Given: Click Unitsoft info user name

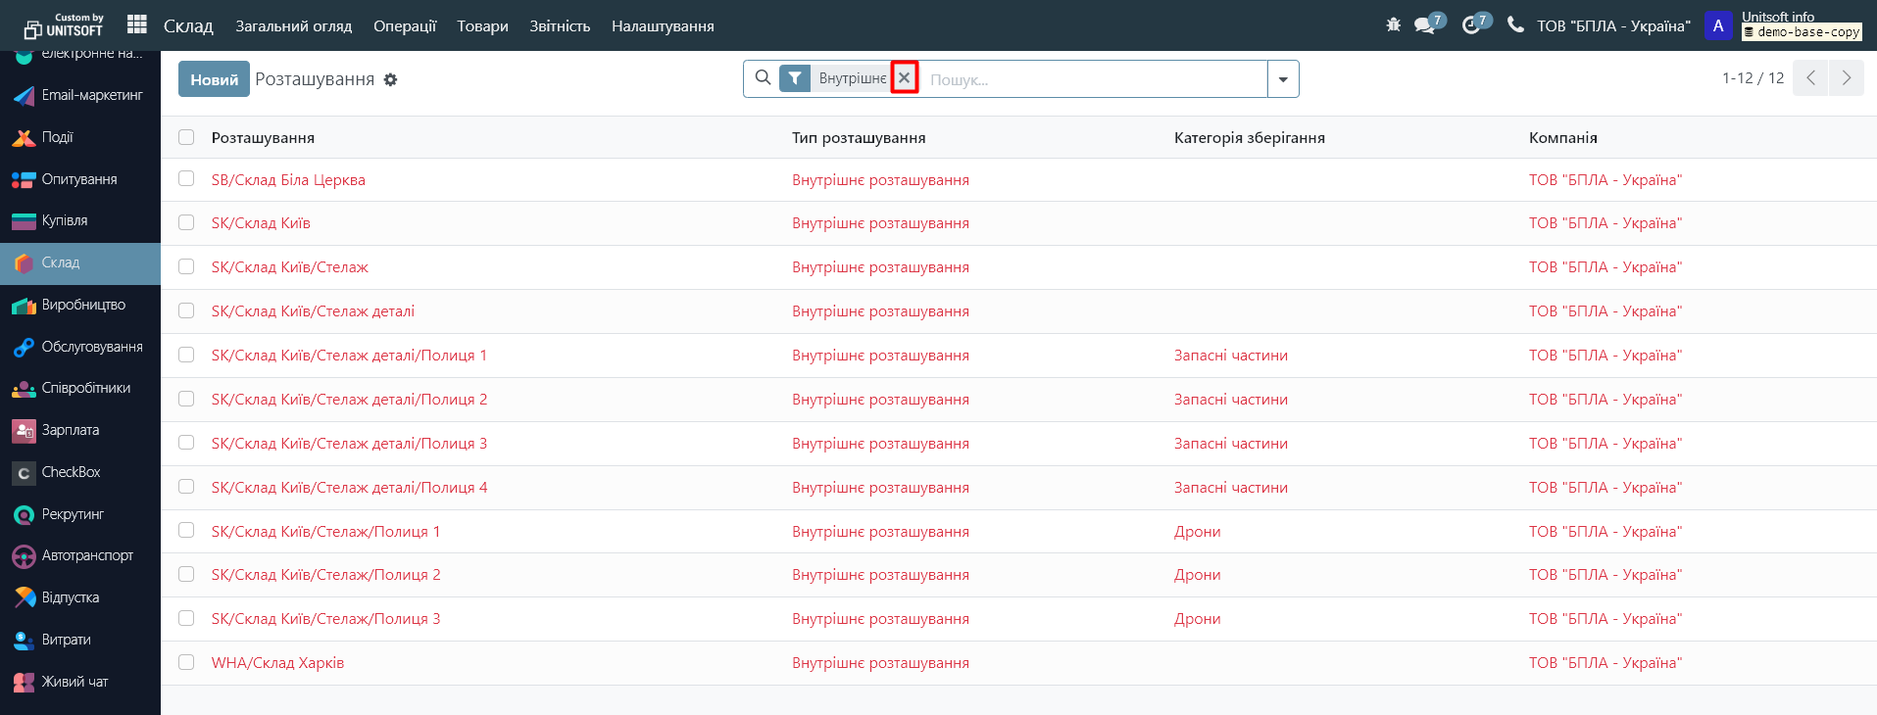Looking at the screenshot, I should pyautogui.click(x=1778, y=17).
